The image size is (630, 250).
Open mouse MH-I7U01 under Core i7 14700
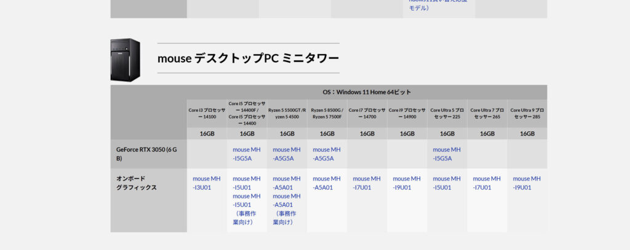coord(367,183)
